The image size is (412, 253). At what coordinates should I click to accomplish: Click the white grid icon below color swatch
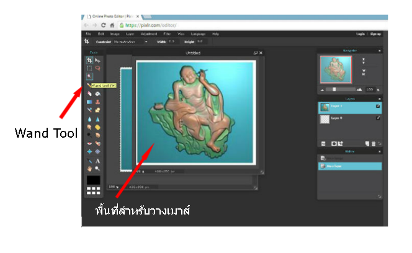93,191
